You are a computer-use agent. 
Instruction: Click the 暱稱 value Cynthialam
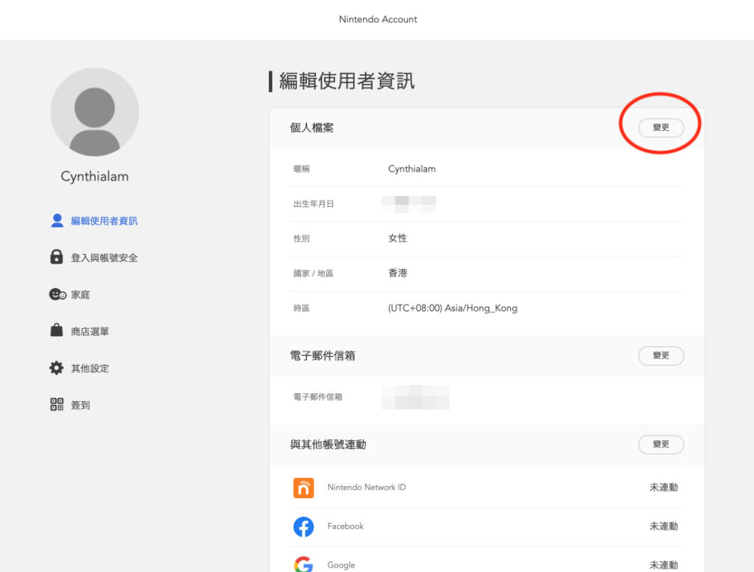(x=412, y=169)
